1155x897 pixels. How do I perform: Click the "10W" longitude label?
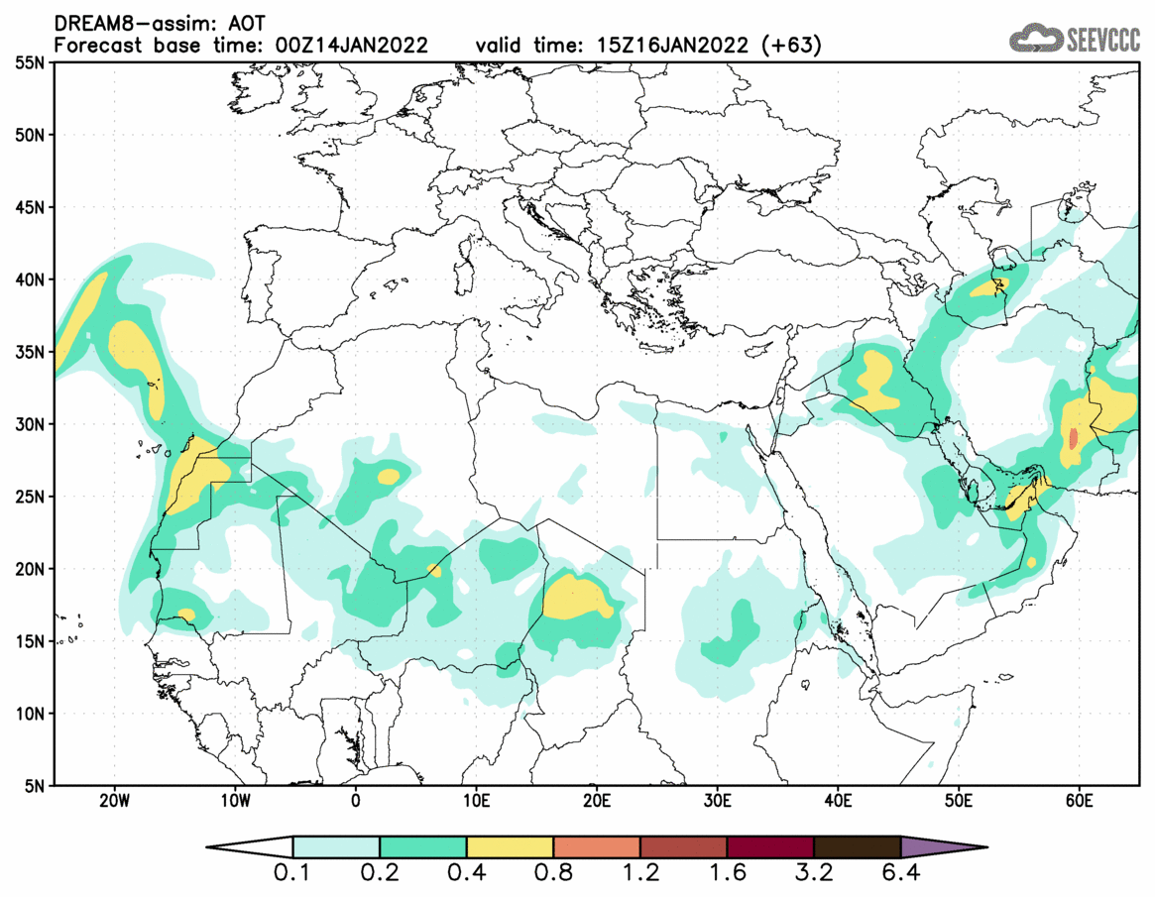click(235, 801)
